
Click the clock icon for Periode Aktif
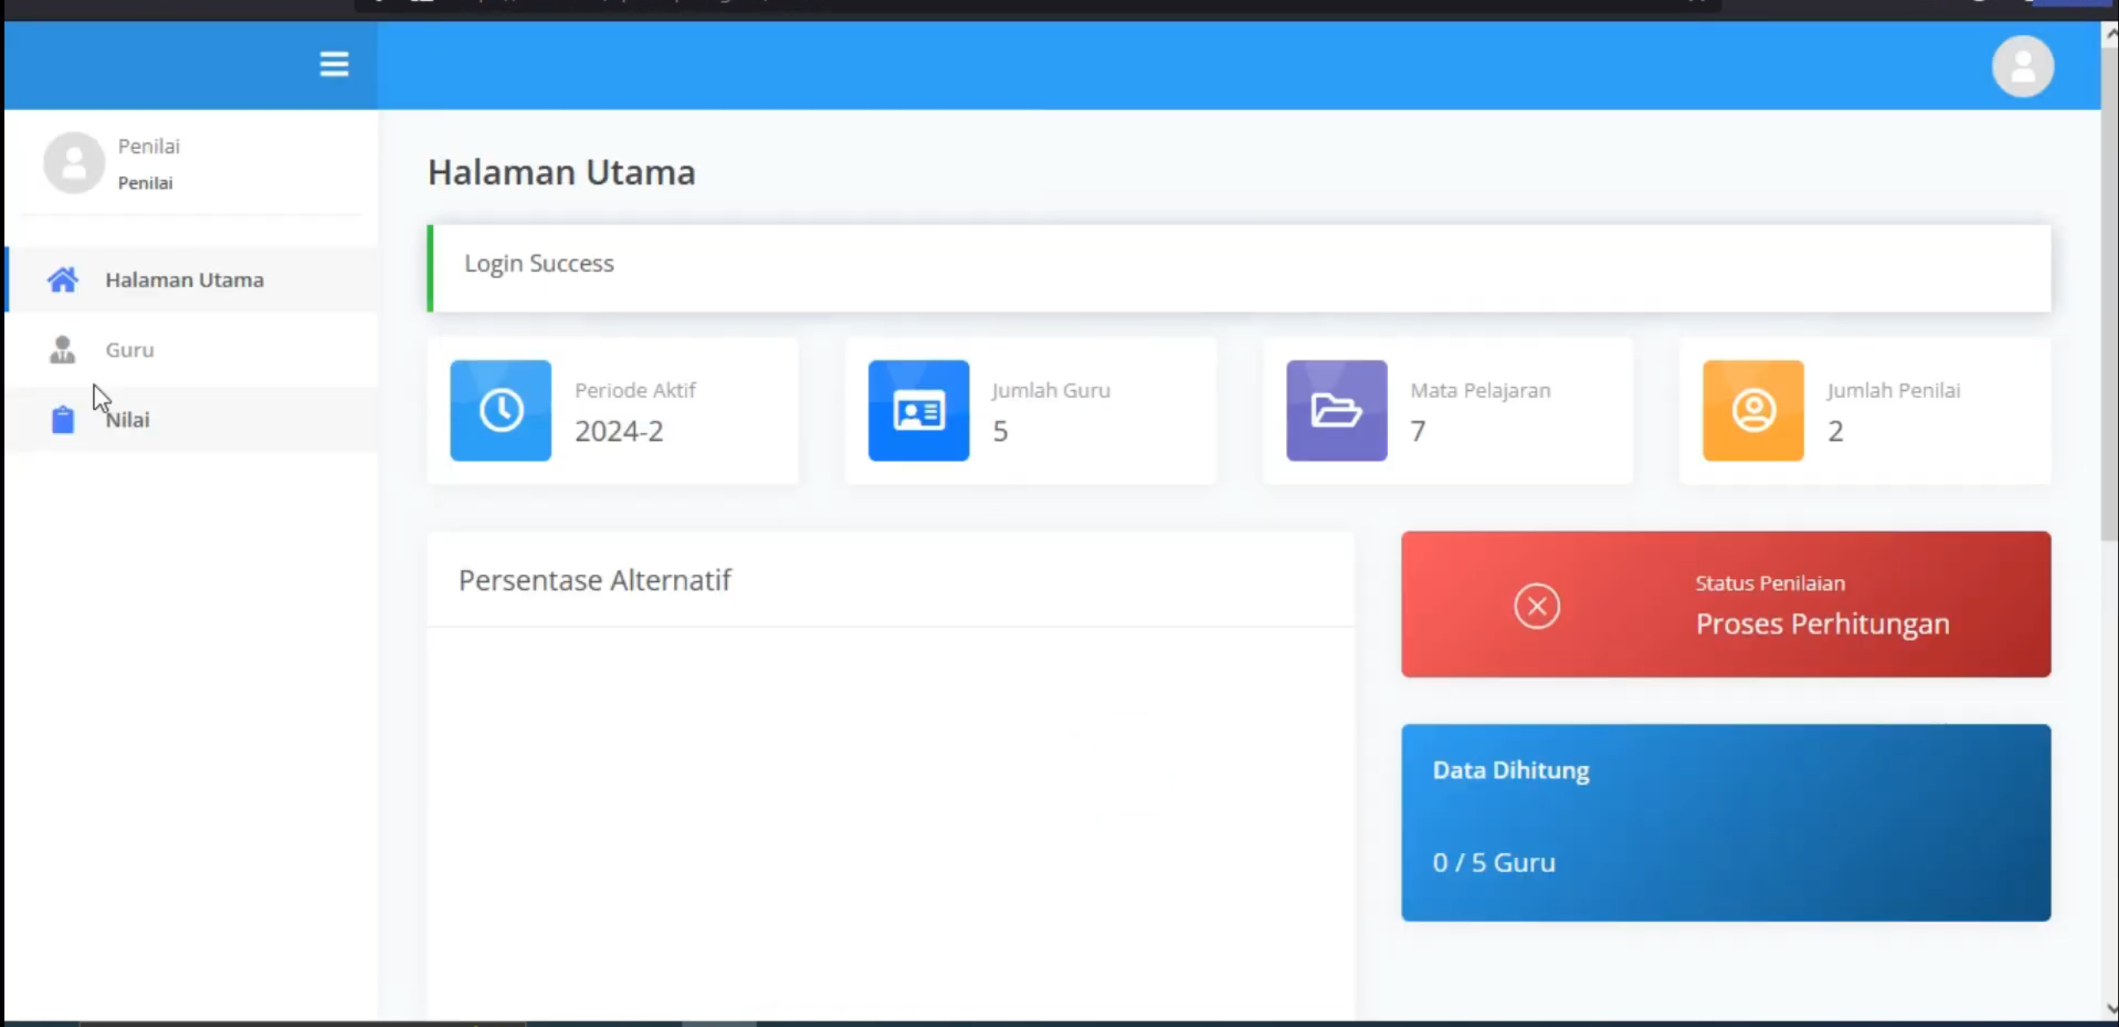(x=500, y=410)
